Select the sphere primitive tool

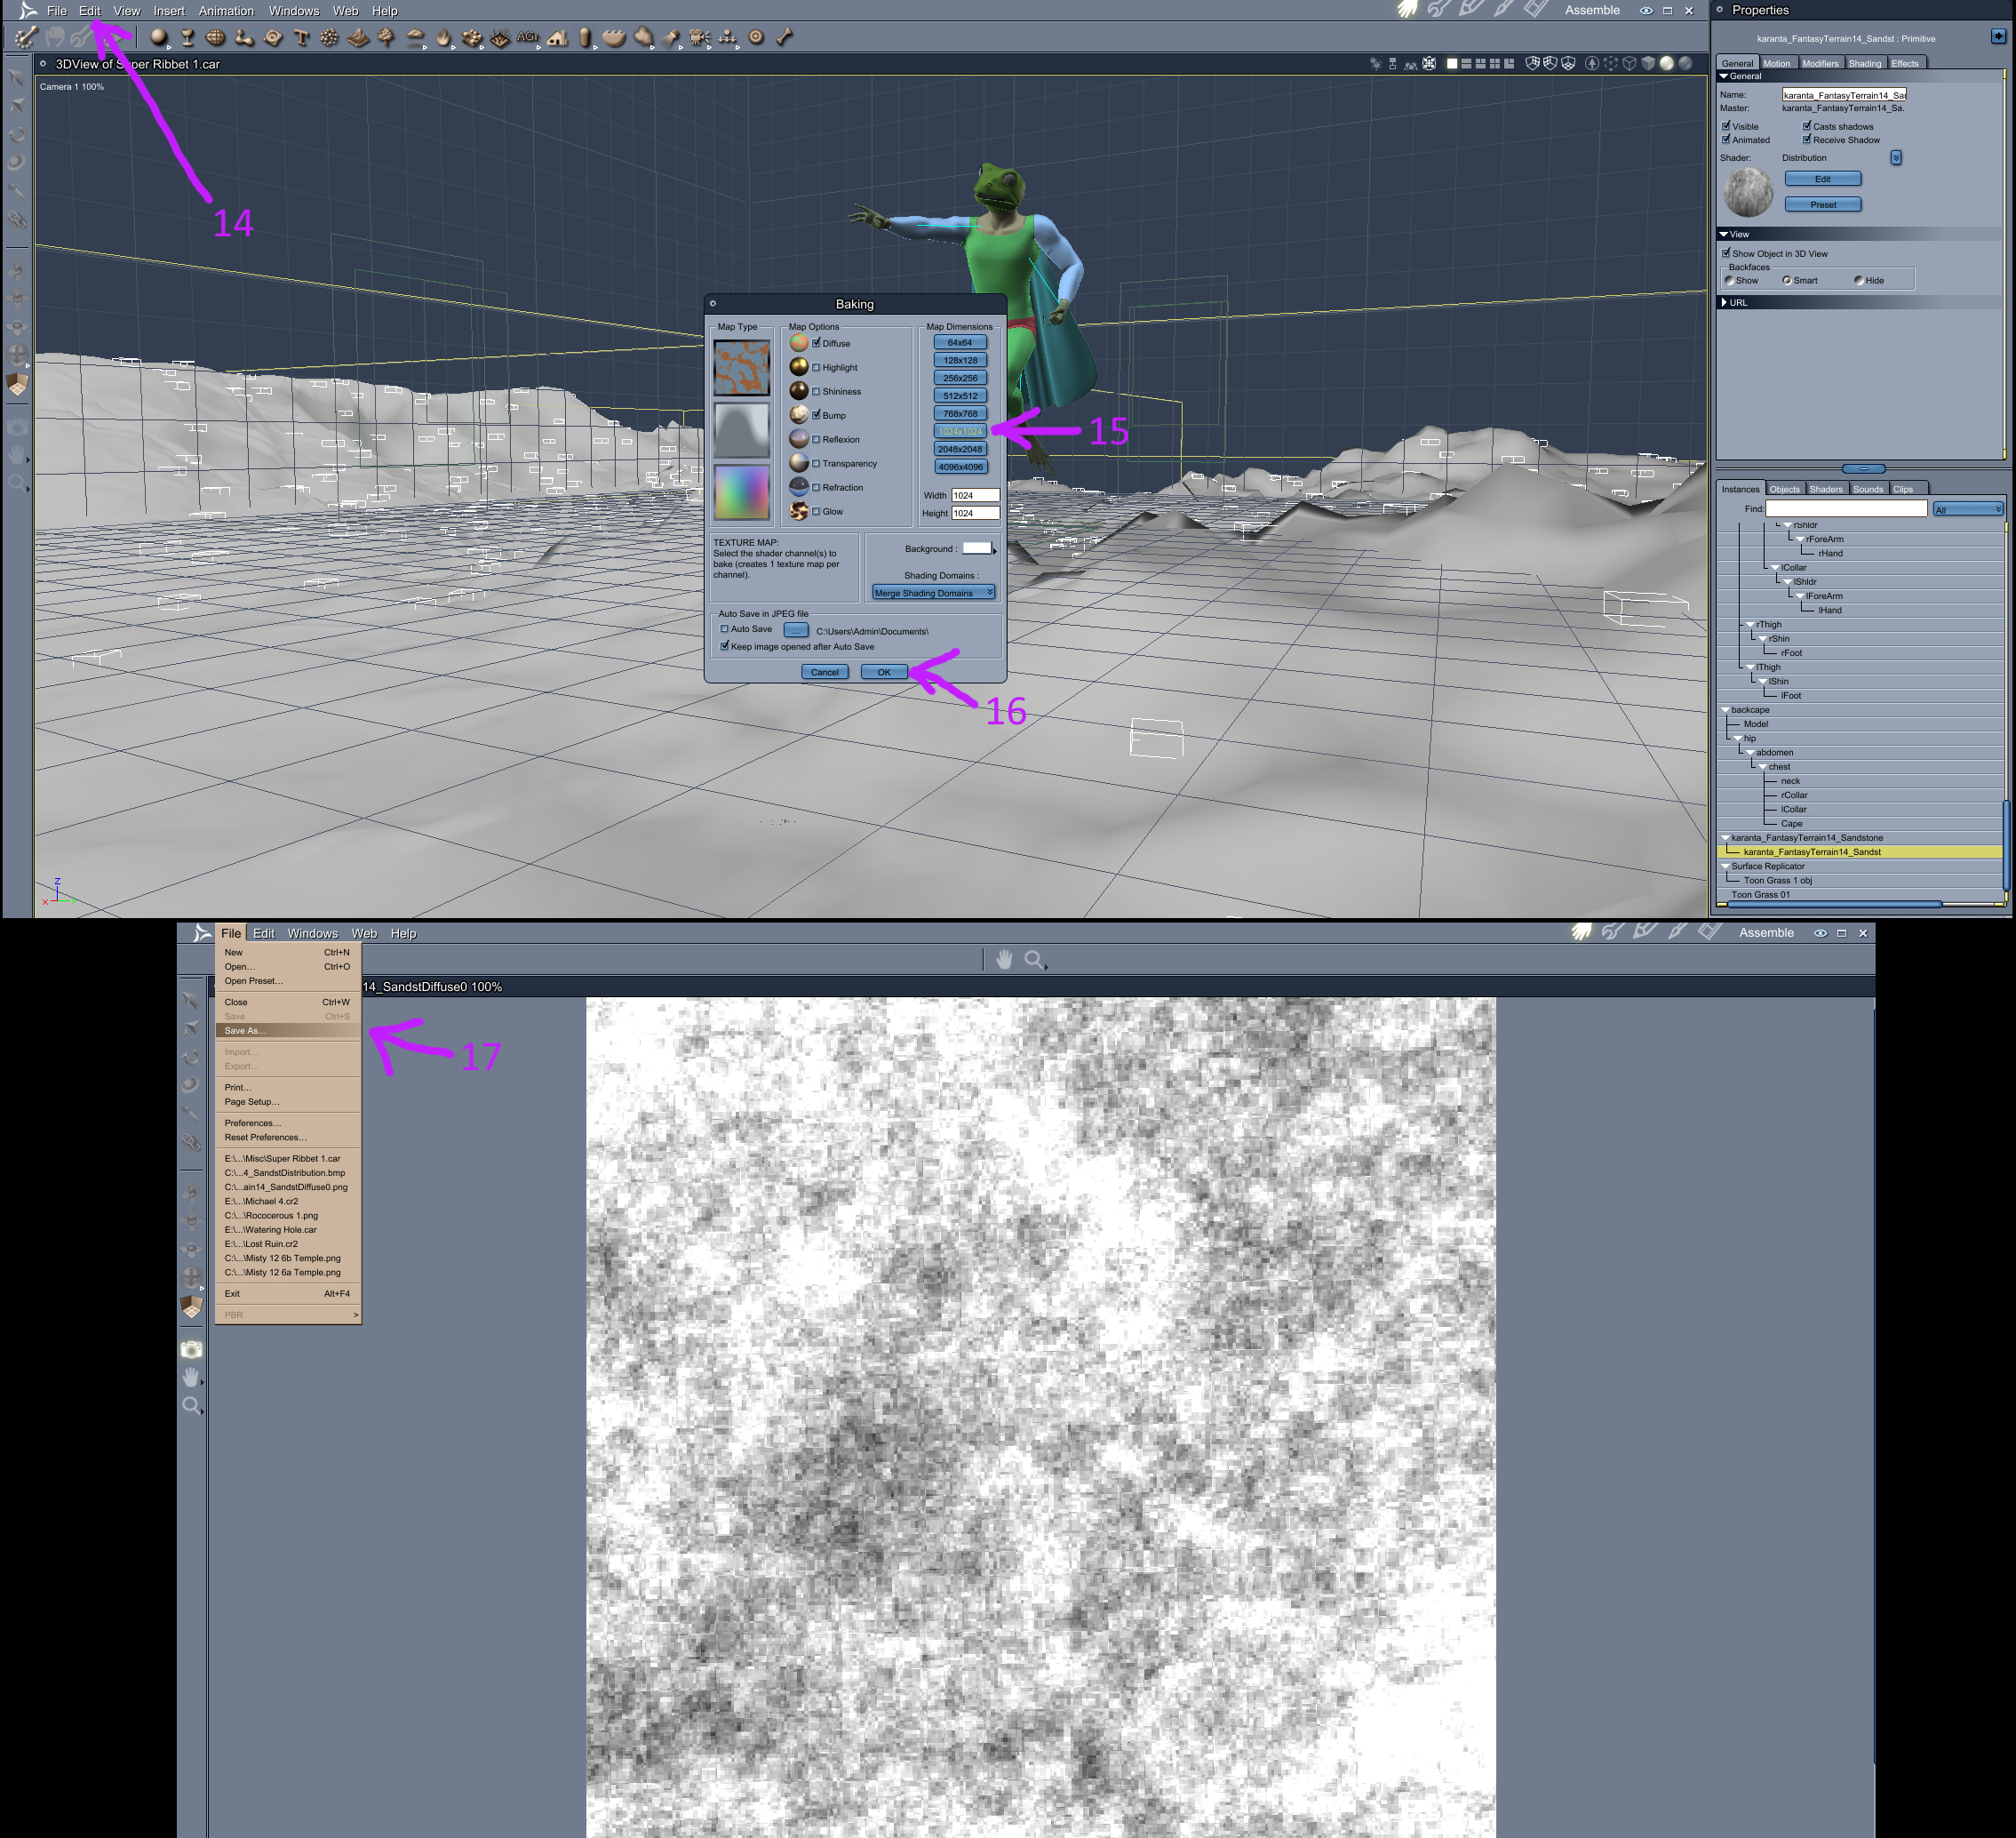point(158,38)
